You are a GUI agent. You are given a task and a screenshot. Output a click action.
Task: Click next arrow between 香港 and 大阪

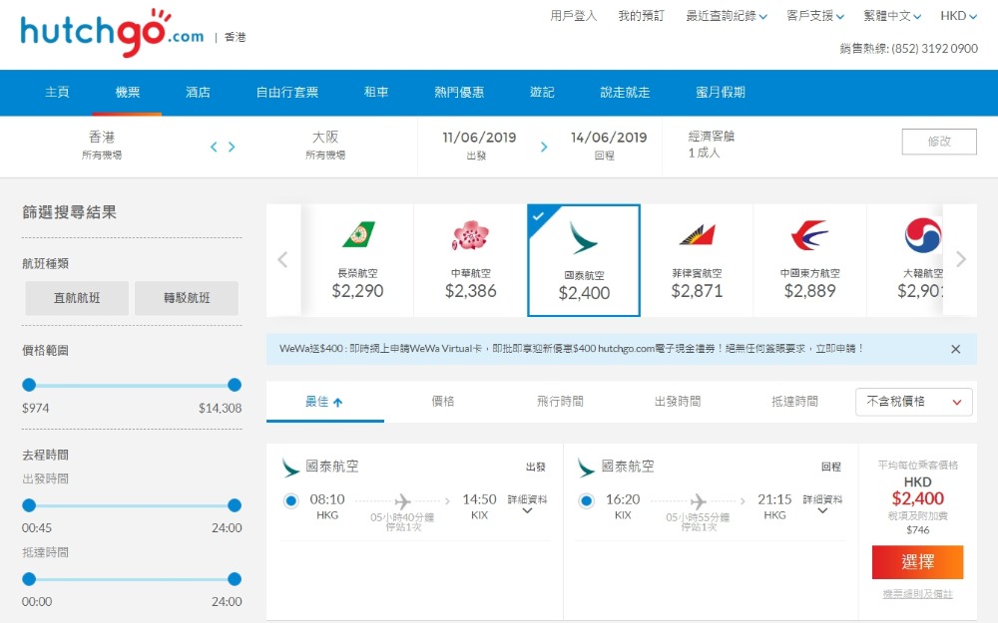click(232, 147)
